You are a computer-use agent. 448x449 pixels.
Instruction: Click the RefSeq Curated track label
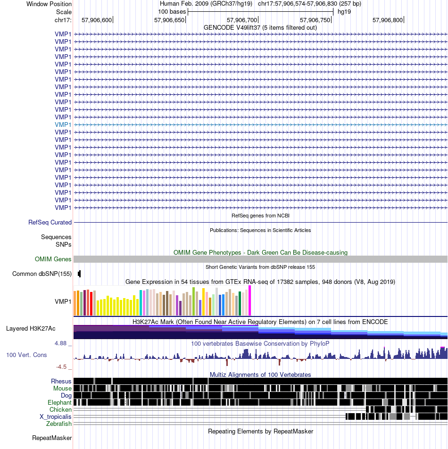(x=50, y=223)
